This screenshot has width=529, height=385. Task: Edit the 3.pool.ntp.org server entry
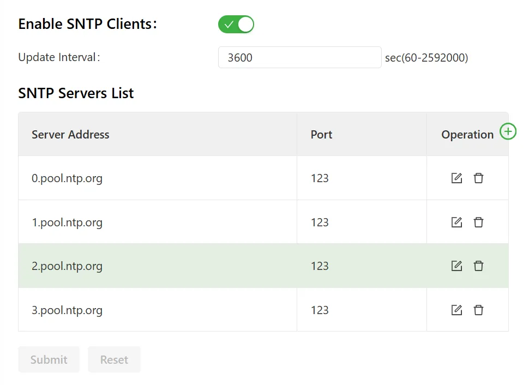456,310
